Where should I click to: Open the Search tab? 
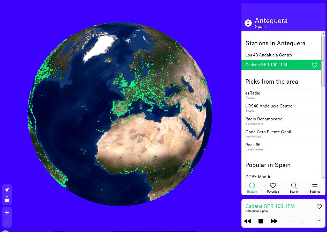[294, 188]
